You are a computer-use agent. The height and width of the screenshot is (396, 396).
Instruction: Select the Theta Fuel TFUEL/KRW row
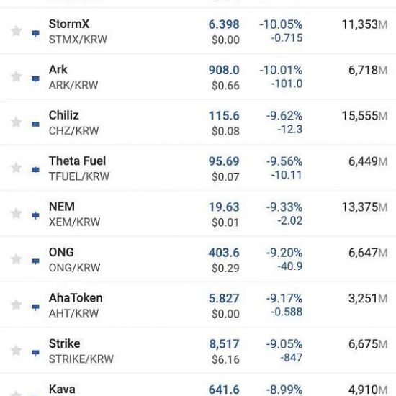(x=198, y=168)
